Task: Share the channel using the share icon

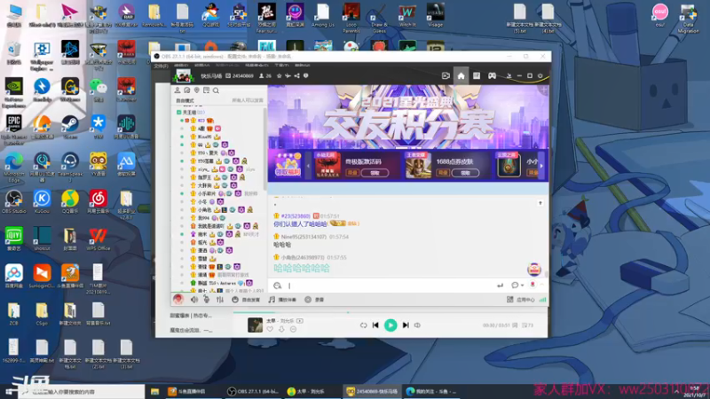Action: pos(296,76)
